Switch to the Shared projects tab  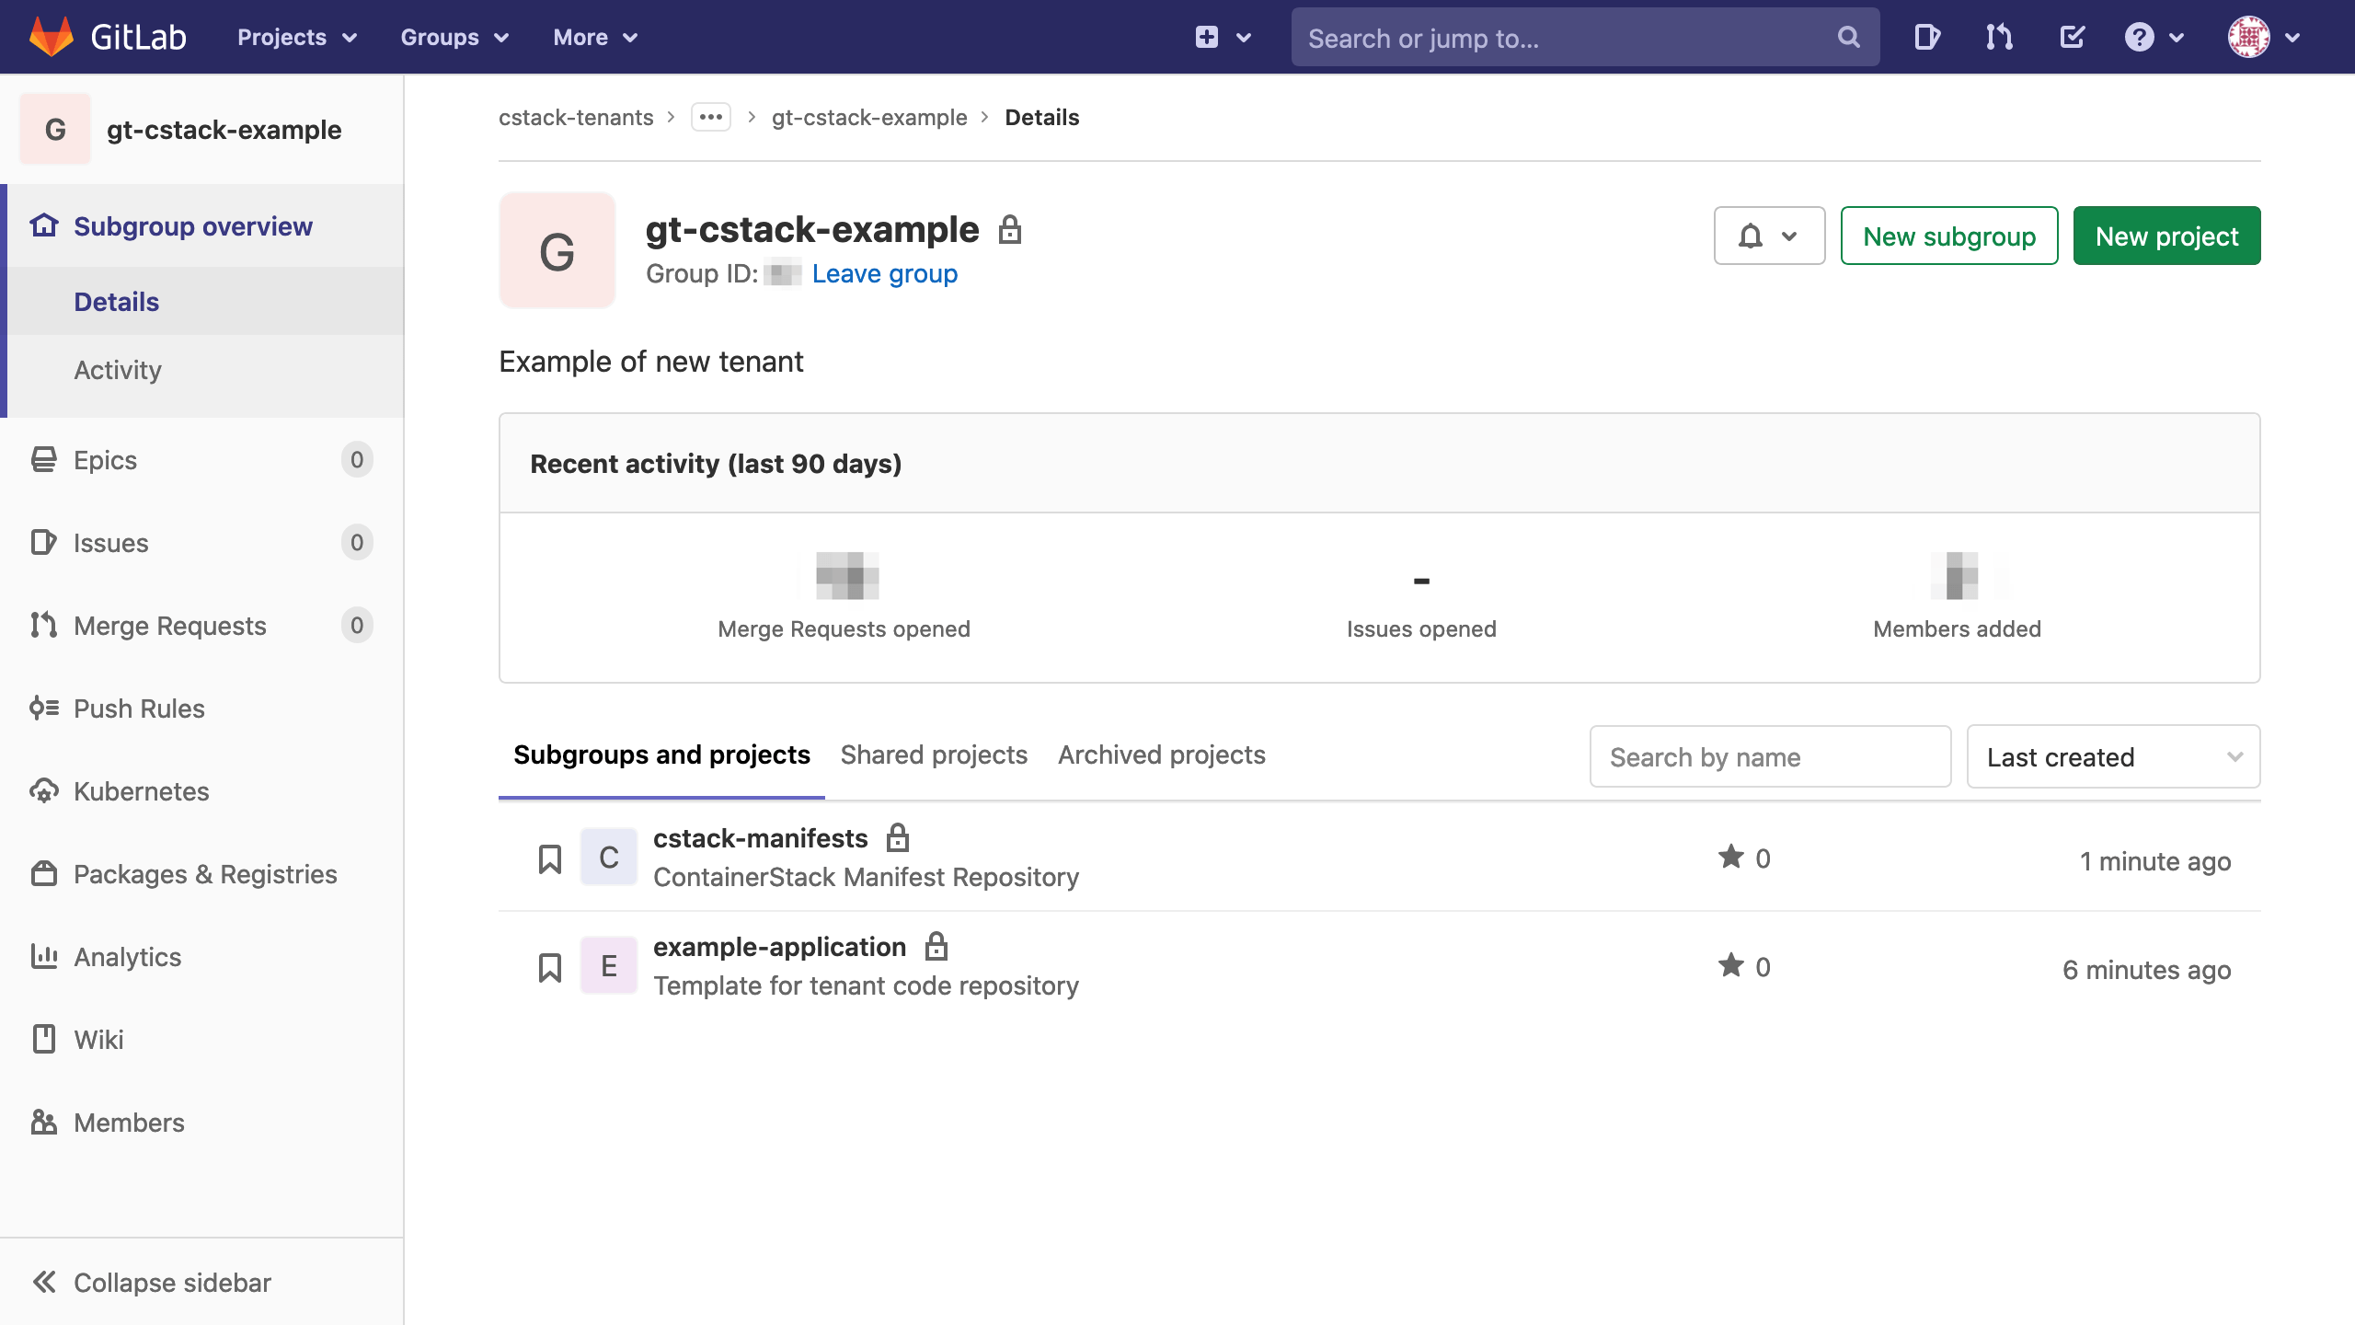(x=934, y=755)
